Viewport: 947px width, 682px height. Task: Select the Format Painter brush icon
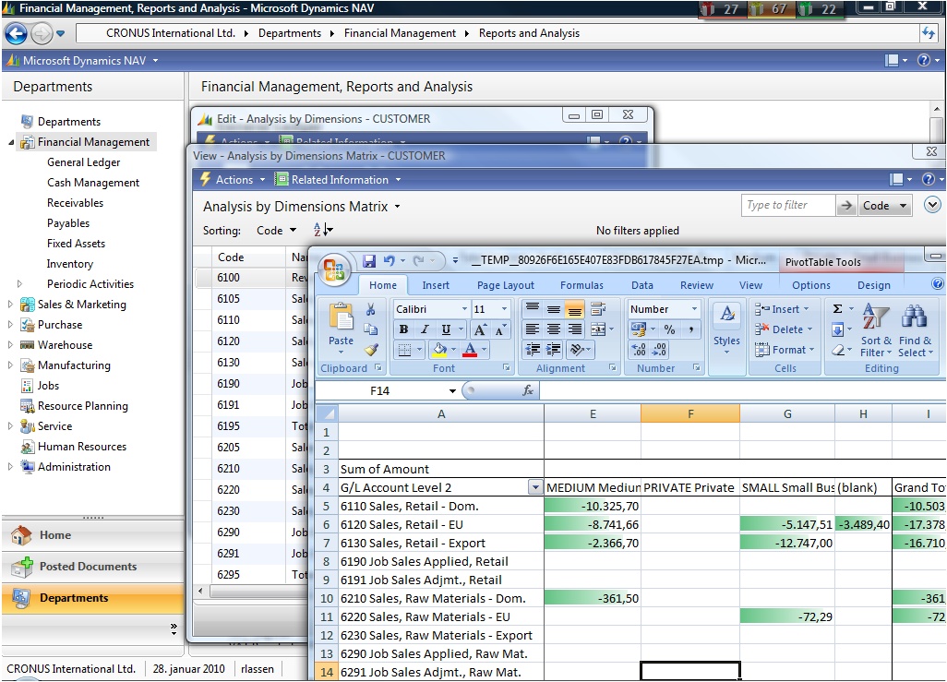click(x=371, y=350)
